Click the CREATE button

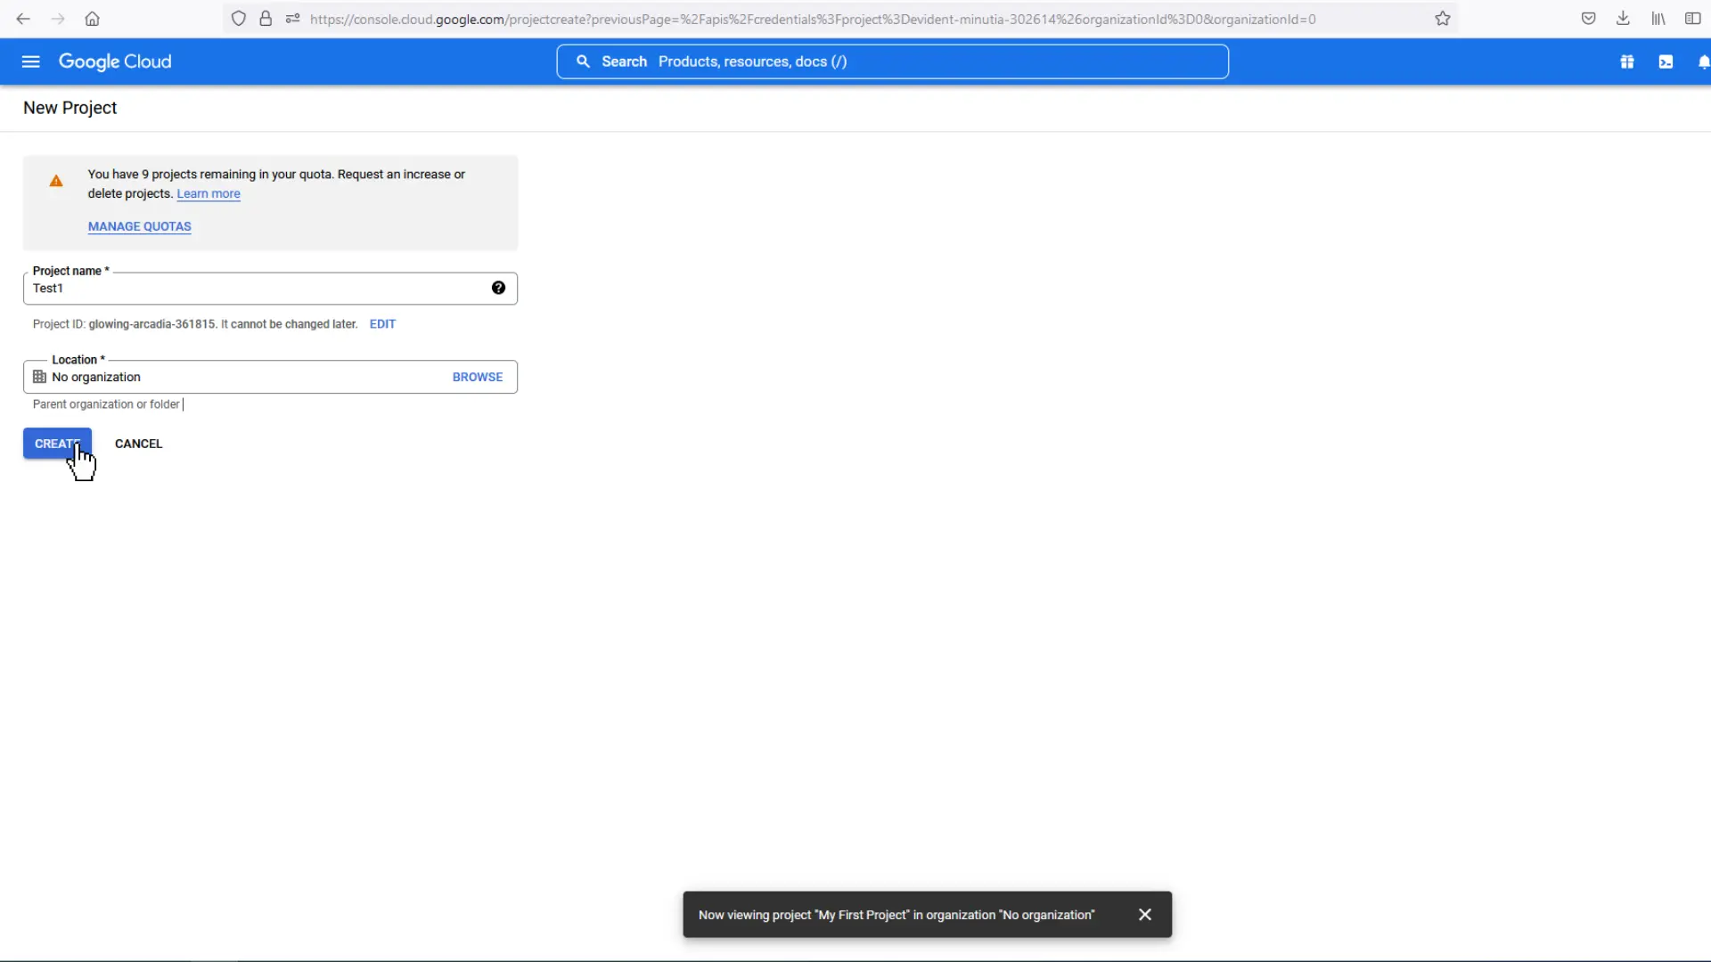click(56, 444)
